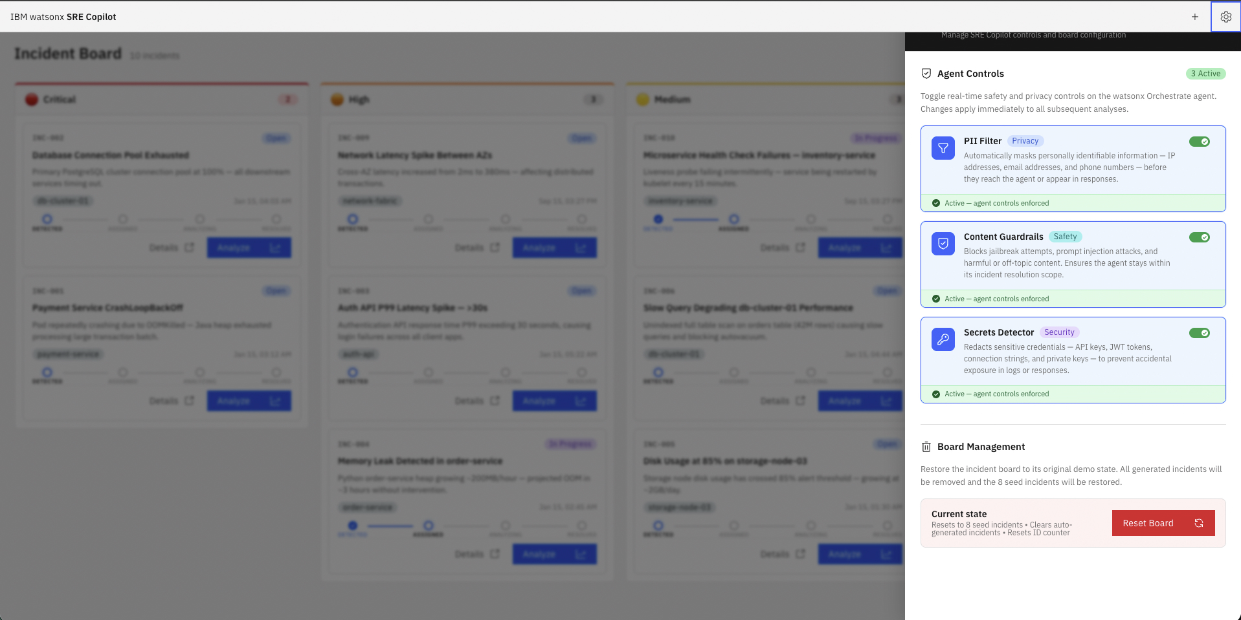Click the Board Management heading
1241x620 pixels.
coord(981,447)
